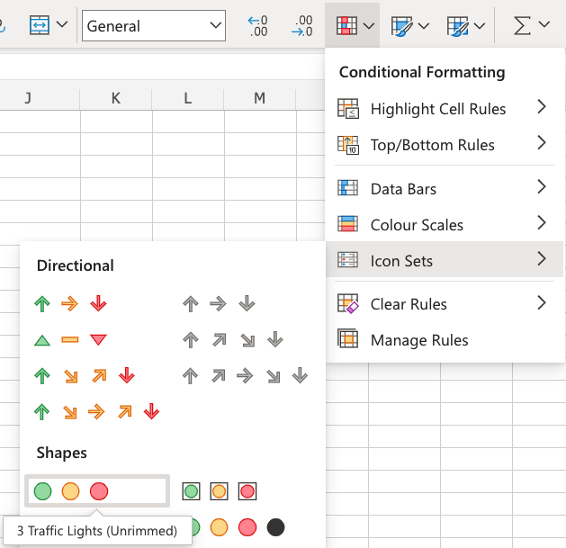Screen dimensions: 566x548
Task: Expand the AutoSum dropdown arrow
Action: 544,25
